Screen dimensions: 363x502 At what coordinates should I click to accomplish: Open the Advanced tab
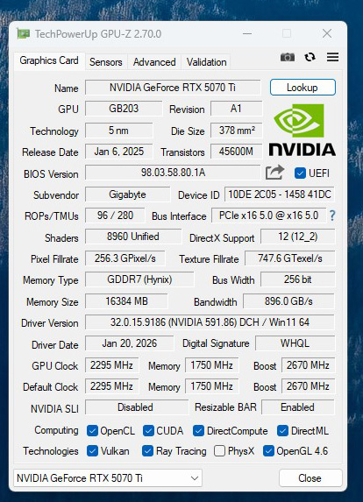click(154, 62)
